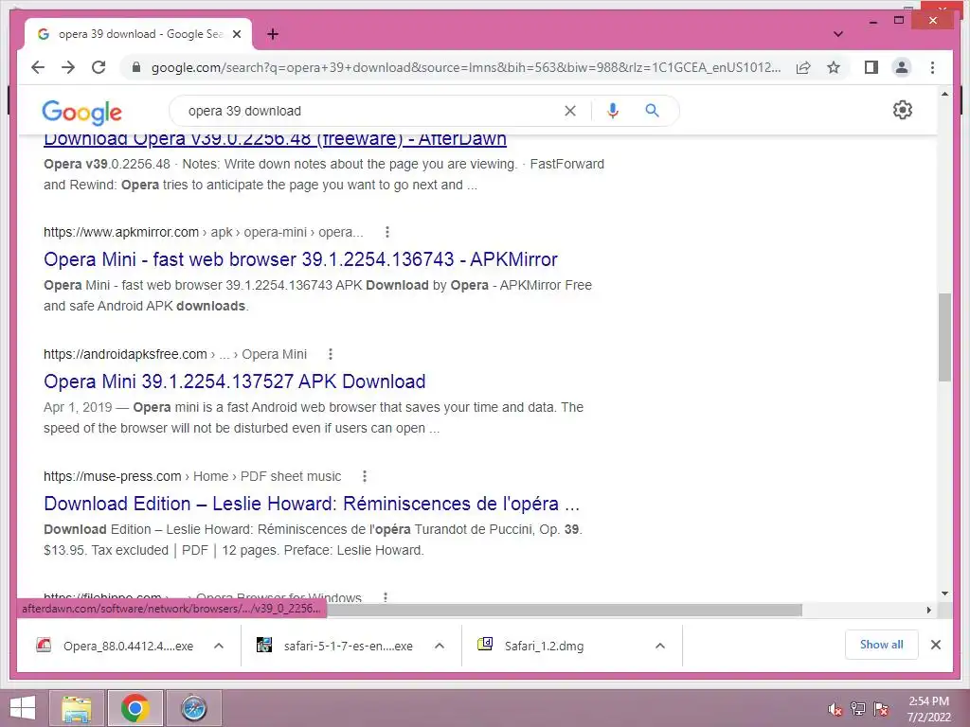Open Safari from the taskbar
The height and width of the screenshot is (727, 970).
tap(193, 708)
